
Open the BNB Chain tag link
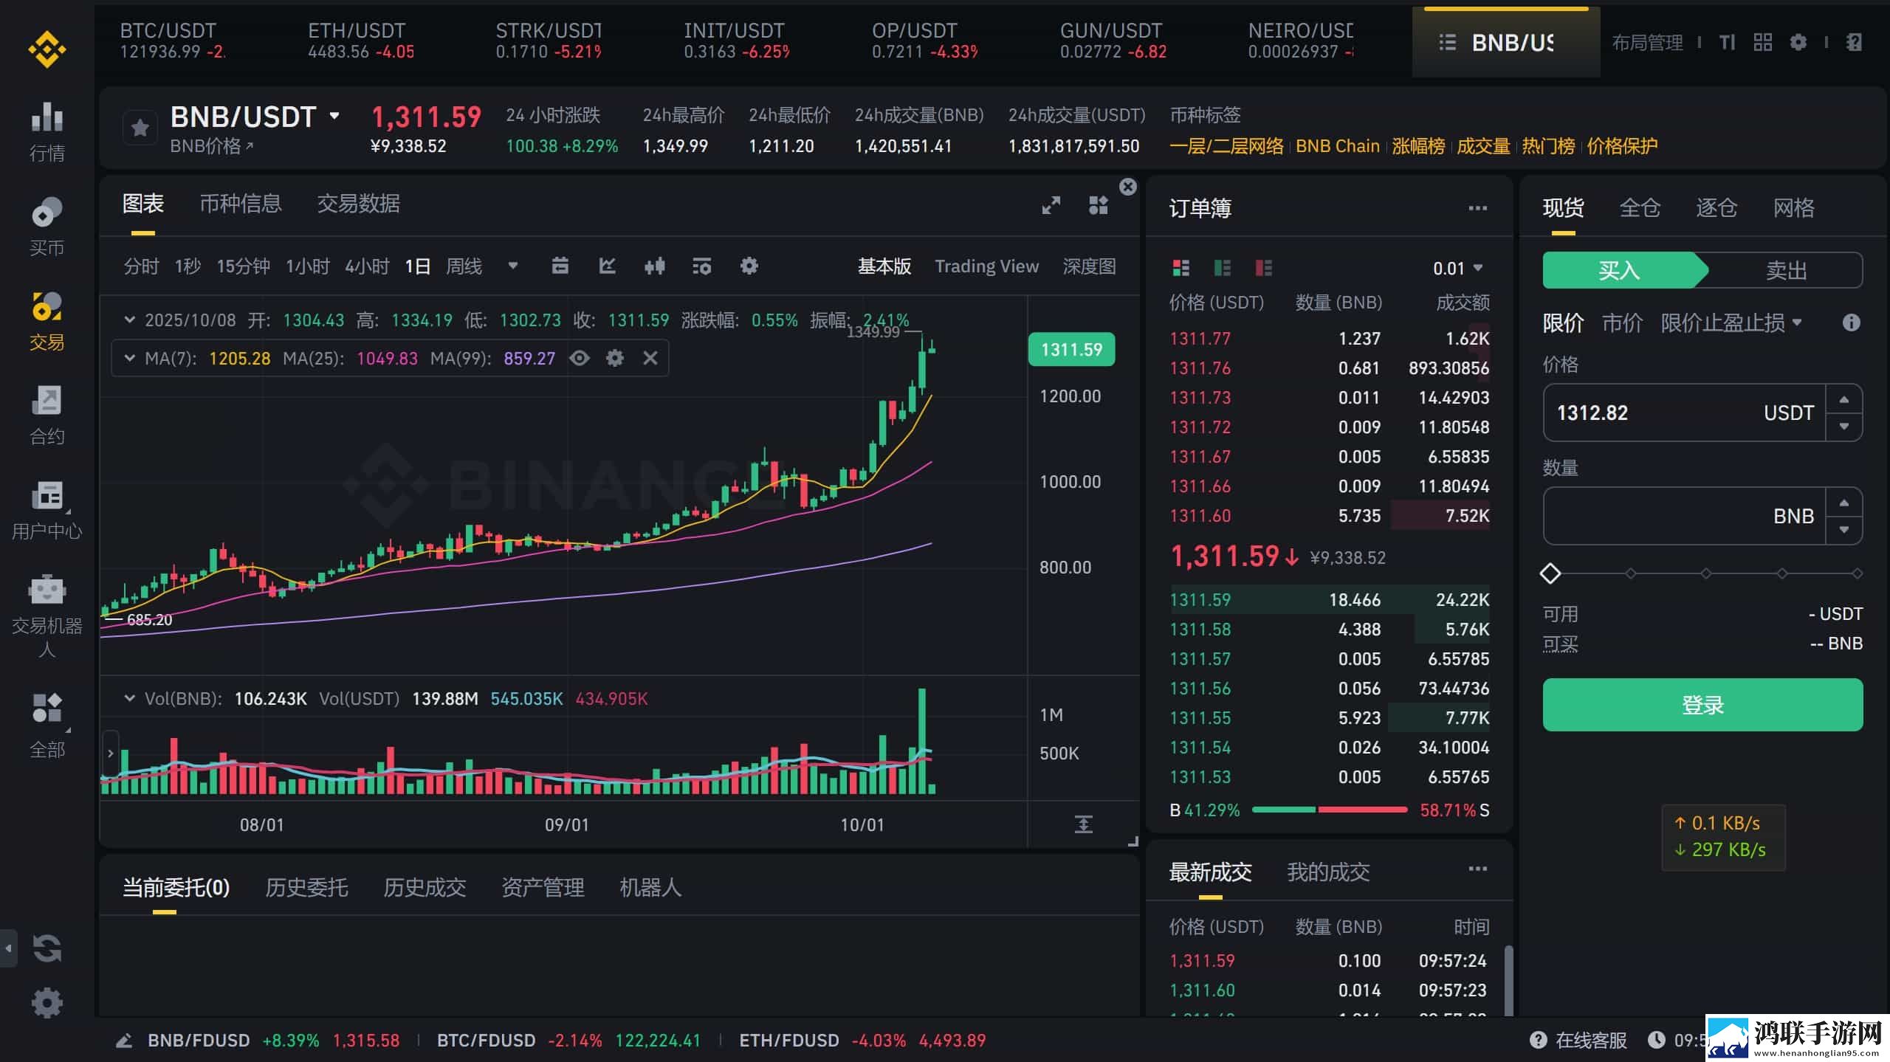1338,146
